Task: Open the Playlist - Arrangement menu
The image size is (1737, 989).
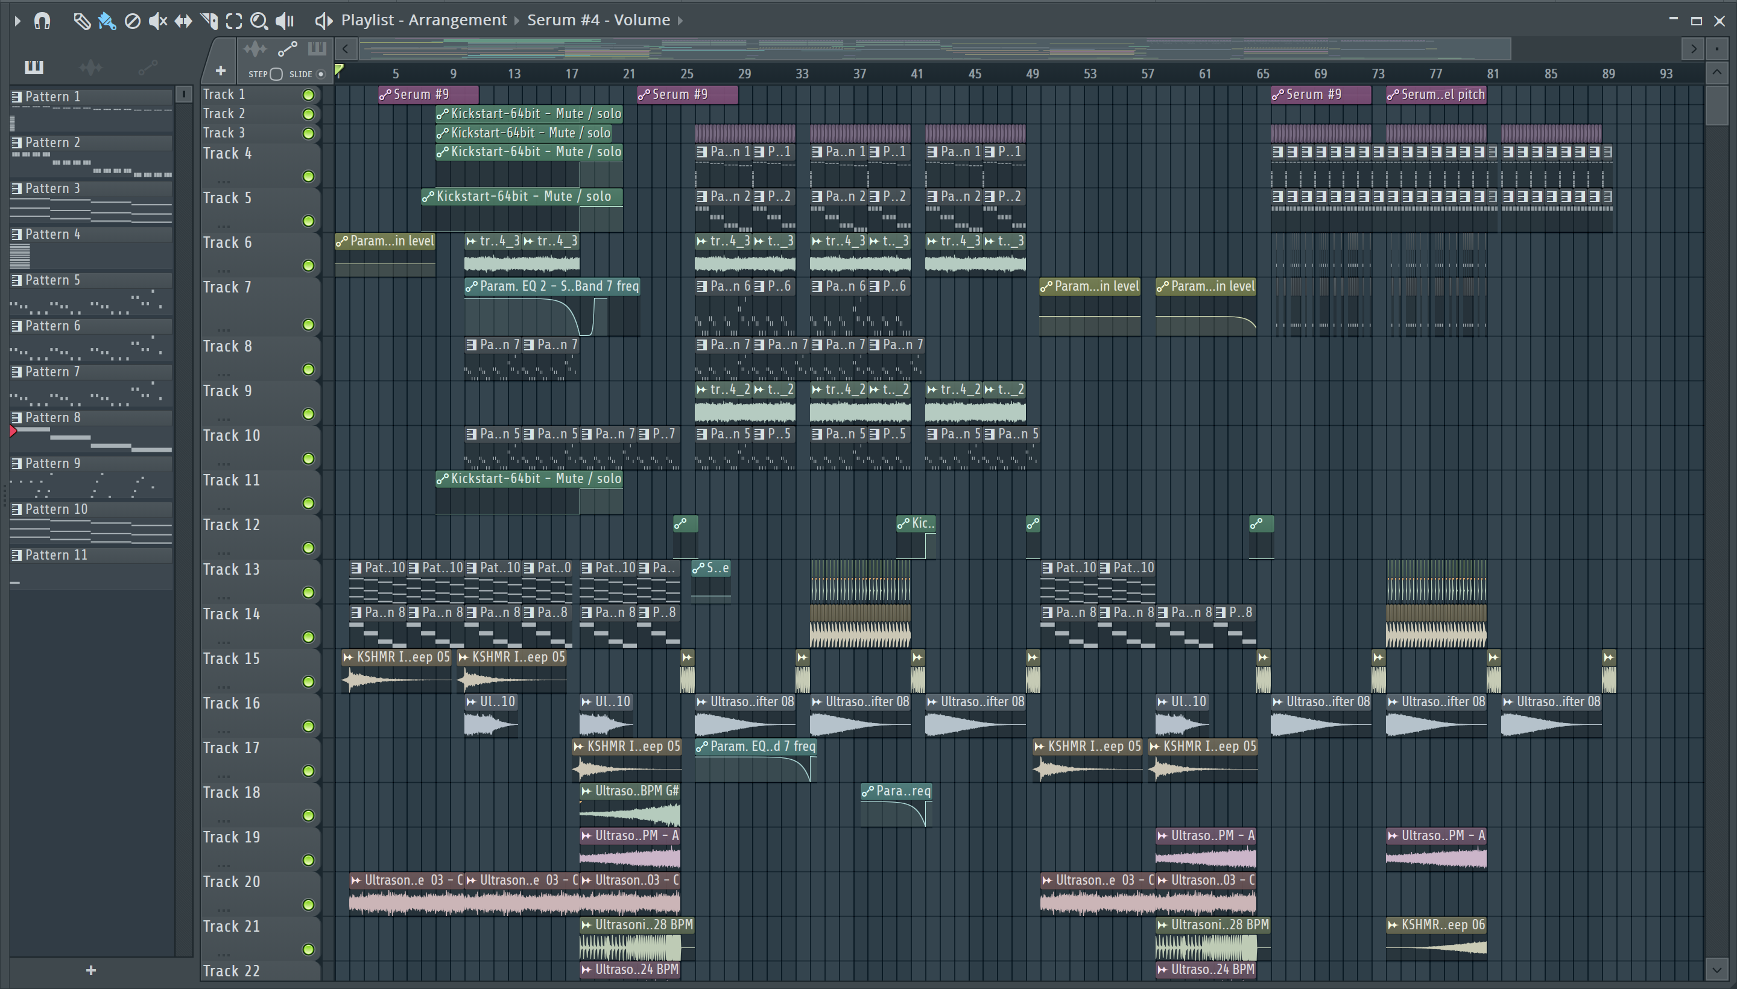Action: pos(424,21)
